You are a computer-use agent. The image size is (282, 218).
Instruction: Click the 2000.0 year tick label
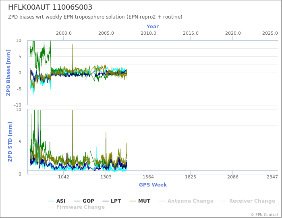pos(64,34)
